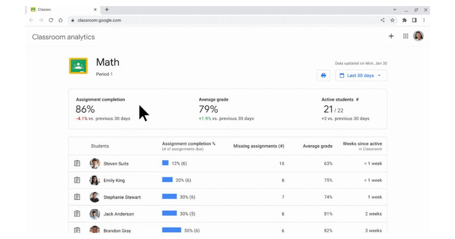This screenshot has width=455, height=239.
Task: Share this page from address bar
Action: [383, 20]
